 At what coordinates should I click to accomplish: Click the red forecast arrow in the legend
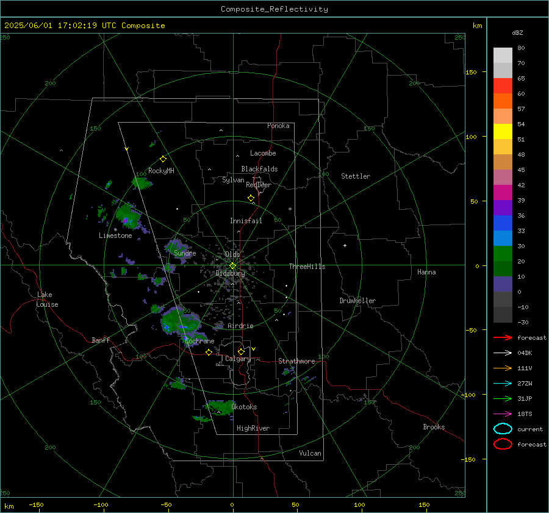[x=503, y=337]
